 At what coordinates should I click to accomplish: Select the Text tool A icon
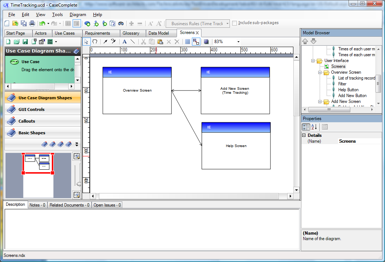(x=124, y=42)
